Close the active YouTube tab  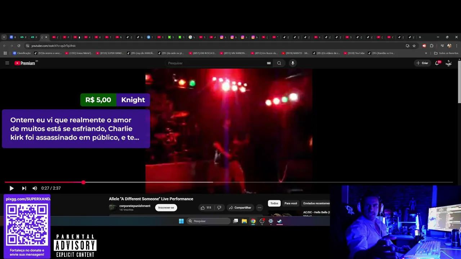point(46,37)
